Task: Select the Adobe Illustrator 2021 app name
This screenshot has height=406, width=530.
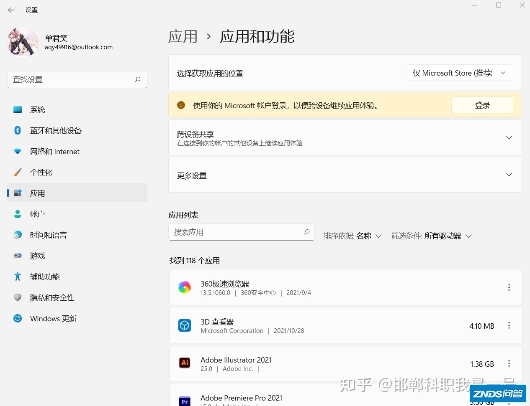Action: click(236, 360)
